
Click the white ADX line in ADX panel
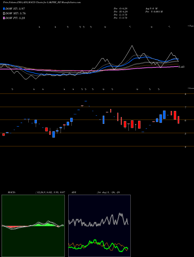[x=99, y=220]
